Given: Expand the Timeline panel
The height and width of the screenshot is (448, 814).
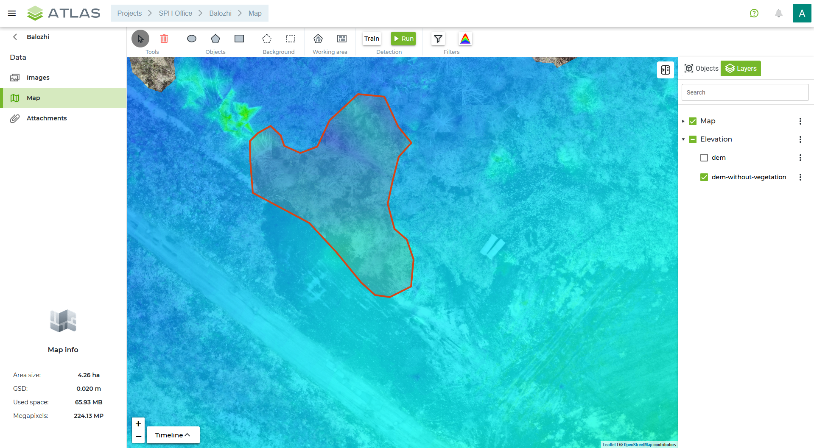Looking at the screenshot, I should pyautogui.click(x=173, y=435).
